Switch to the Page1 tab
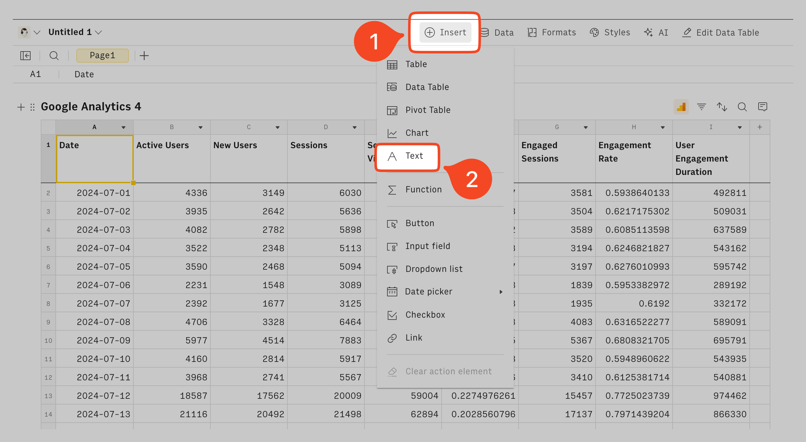This screenshot has height=442, width=806. click(102, 56)
